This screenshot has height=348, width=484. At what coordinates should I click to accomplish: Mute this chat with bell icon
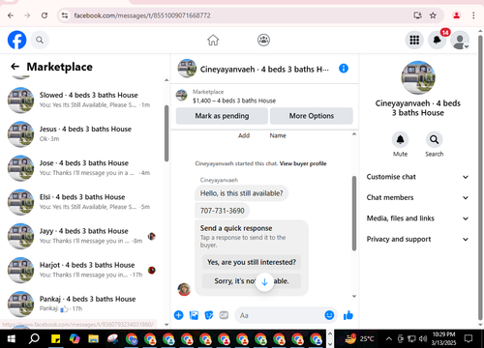(x=400, y=139)
